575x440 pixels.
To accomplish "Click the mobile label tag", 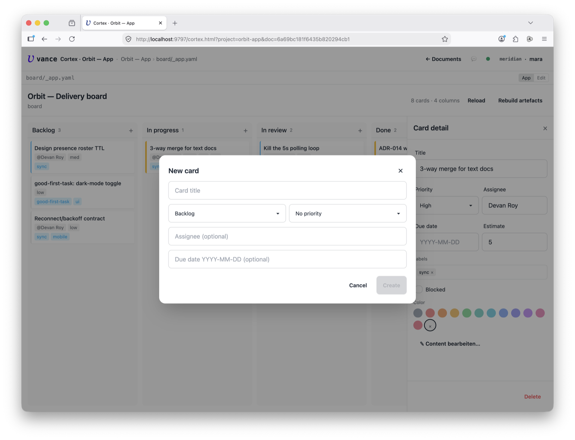I will click(x=60, y=237).
